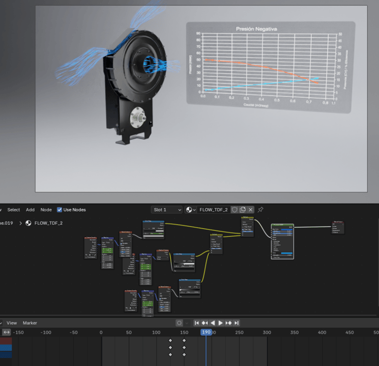
Task: Toggle Clamp Factor on the middle Mix node
Action: (212, 246)
